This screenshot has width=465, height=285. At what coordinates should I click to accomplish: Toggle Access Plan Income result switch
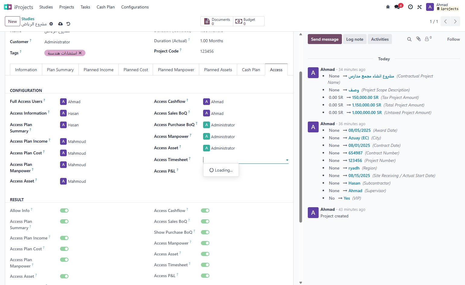click(64, 238)
